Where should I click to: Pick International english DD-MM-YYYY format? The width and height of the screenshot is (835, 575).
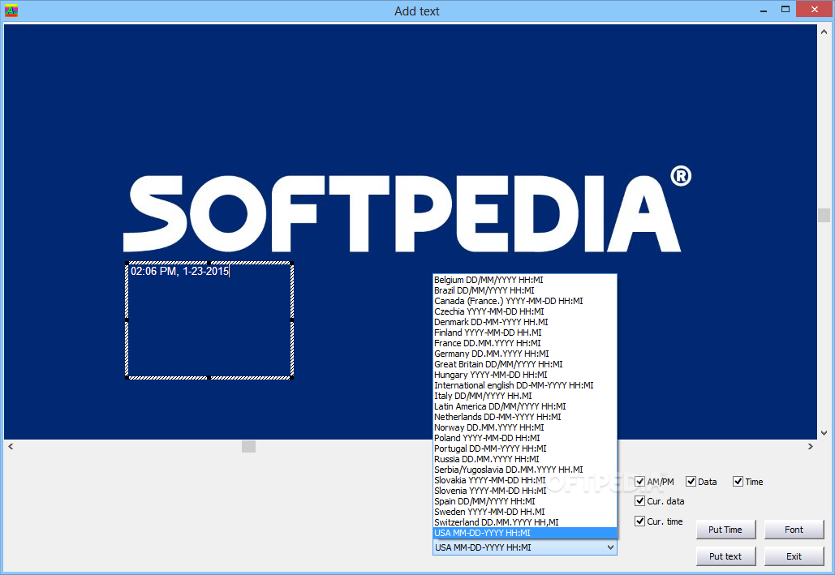524,385
